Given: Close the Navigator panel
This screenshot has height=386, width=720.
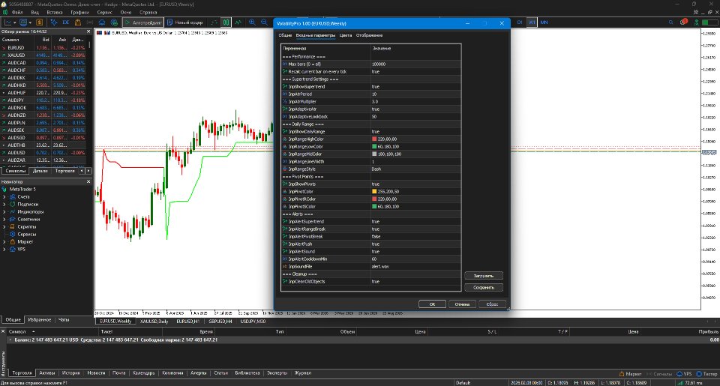Looking at the screenshot, I should pyautogui.click(x=88, y=181).
